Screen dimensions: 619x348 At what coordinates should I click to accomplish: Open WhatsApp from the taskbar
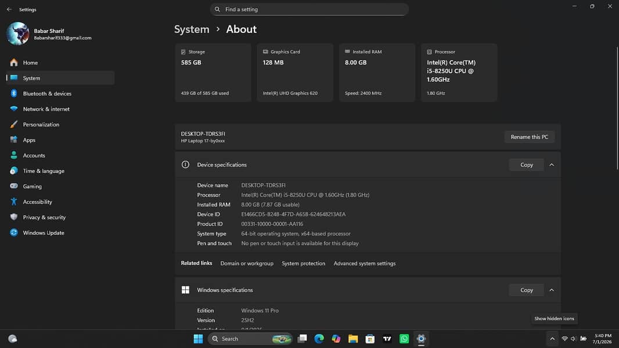404,339
